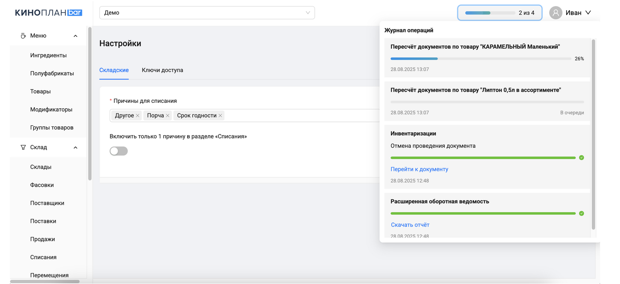Click the Скачать отчёт link

(410, 225)
